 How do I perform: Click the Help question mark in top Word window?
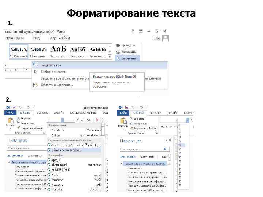pos(133,31)
